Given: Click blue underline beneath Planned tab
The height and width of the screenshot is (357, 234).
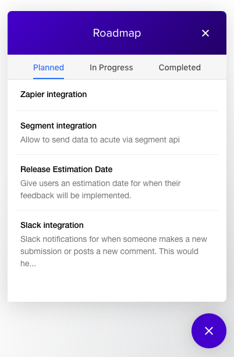Looking at the screenshot, I should coord(48,78).
